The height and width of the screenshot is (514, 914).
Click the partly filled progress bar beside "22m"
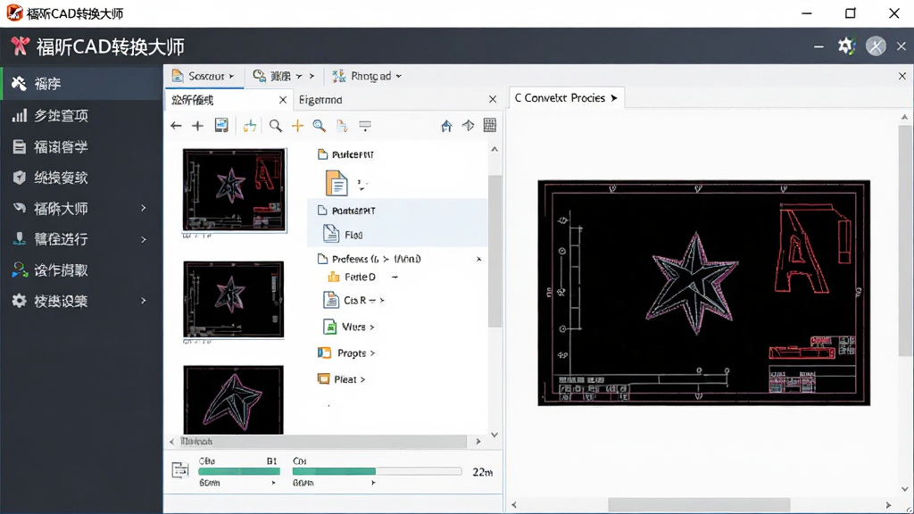pyautogui.click(x=378, y=471)
